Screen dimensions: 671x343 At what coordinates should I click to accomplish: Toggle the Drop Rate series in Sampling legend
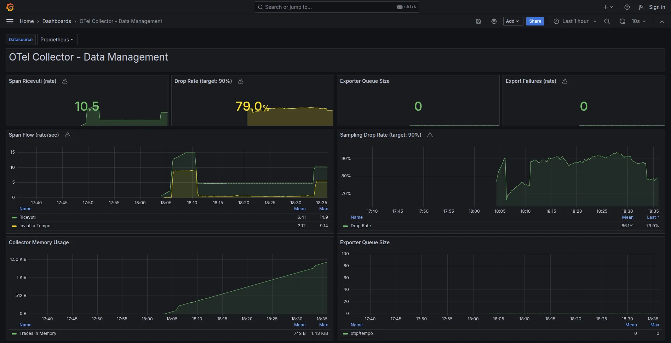coord(361,225)
